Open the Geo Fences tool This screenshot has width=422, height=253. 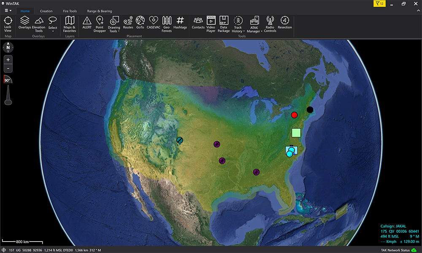[x=167, y=23]
